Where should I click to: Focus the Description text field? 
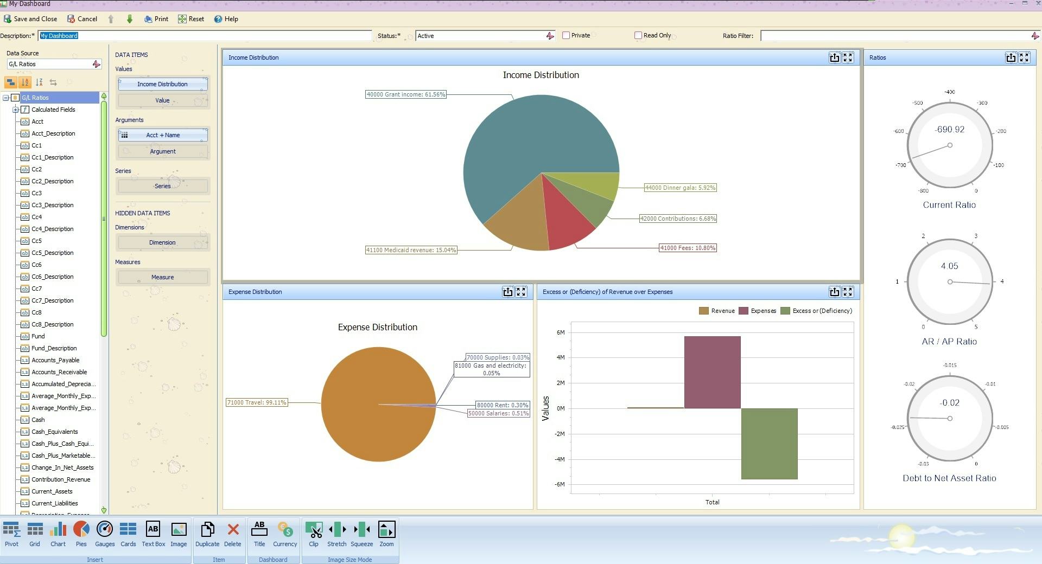click(x=205, y=36)
